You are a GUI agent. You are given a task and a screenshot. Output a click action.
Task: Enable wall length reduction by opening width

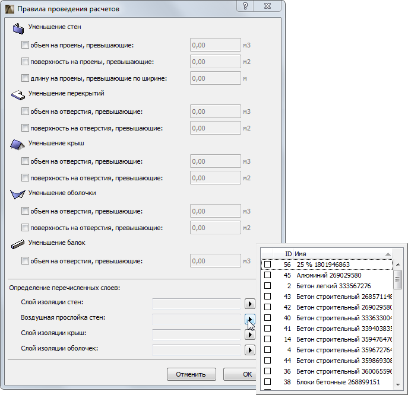pos(25,78)
